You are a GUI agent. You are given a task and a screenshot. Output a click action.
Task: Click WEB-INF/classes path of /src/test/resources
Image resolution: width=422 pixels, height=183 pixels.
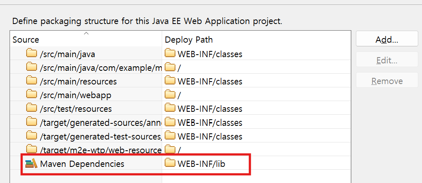click(210, 109)
